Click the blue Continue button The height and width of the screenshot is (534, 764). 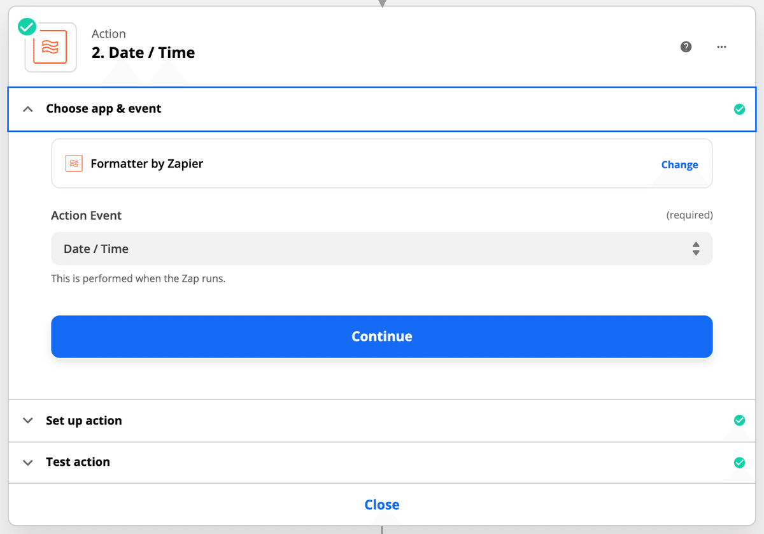pos(381,336)
